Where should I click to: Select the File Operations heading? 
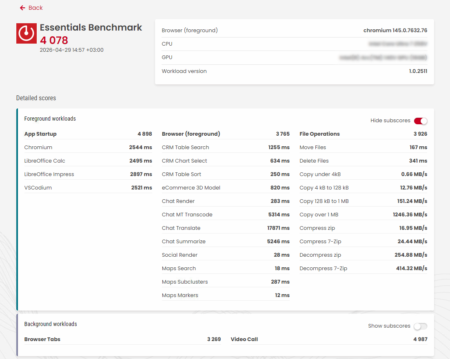pyautogui.click(x=319, y=134)
